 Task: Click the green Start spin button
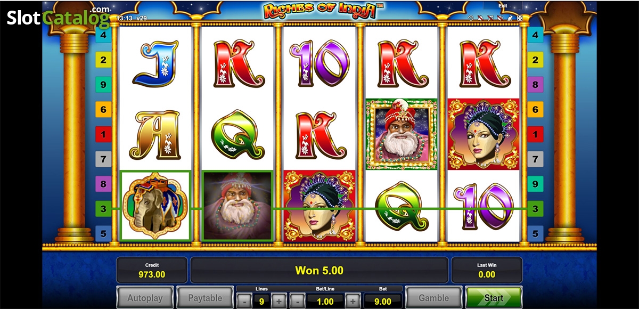click(x=494, y=298)
